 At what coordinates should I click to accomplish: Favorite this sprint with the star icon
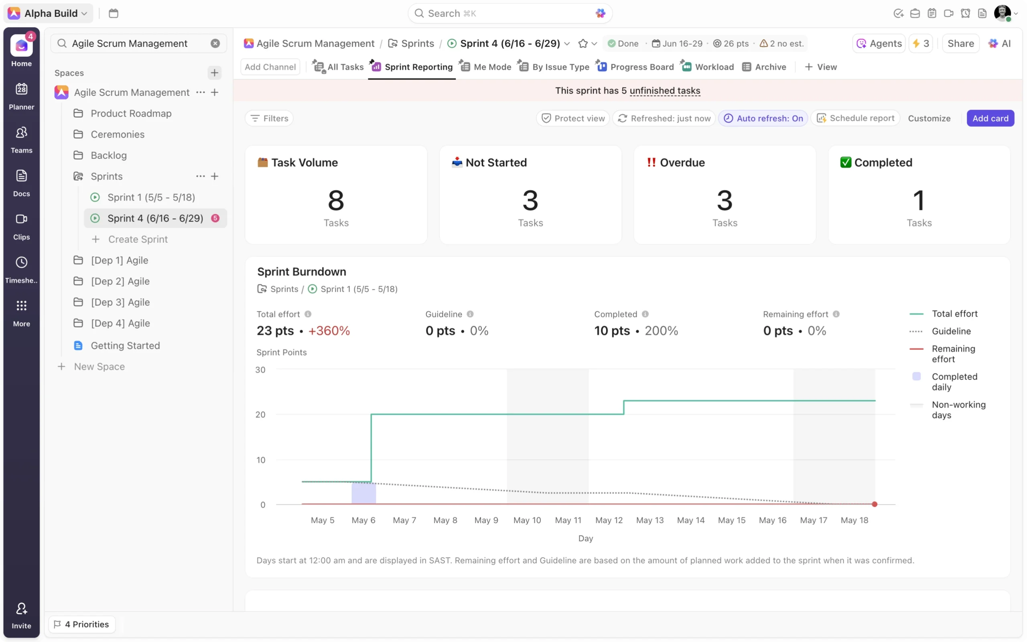point(583,43)
